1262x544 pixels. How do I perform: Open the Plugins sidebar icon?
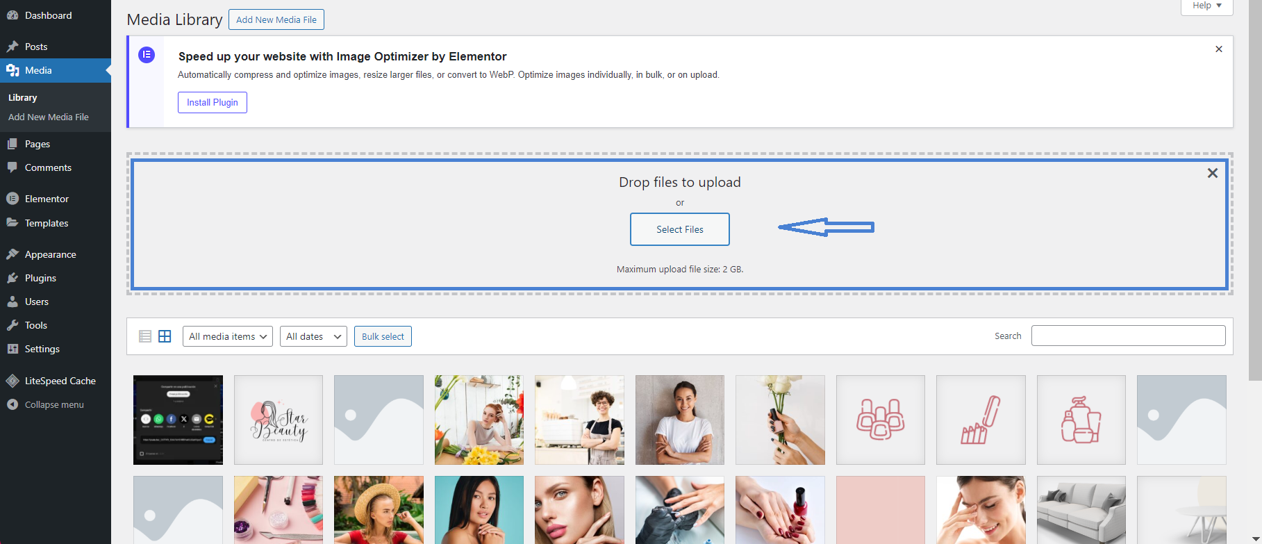click(13, 278)
